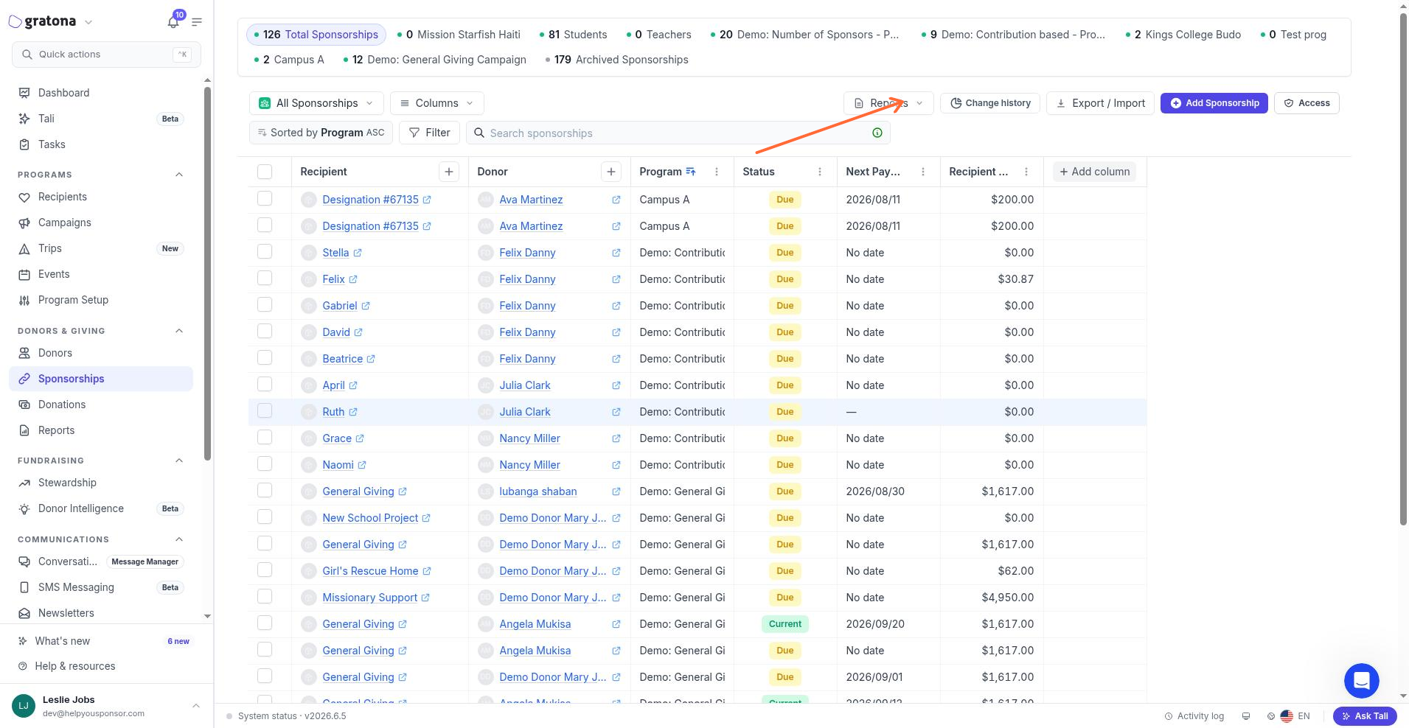1409x728 pixels.
Task: Open Program column three-dot menu
Action: pyautogui.click(x=717, y=172)
